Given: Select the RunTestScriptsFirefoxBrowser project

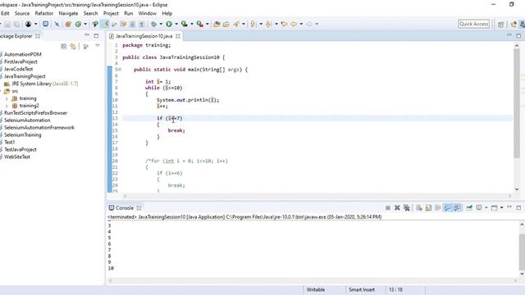Looking at the screenshot, I should click(x=35, y=113).
